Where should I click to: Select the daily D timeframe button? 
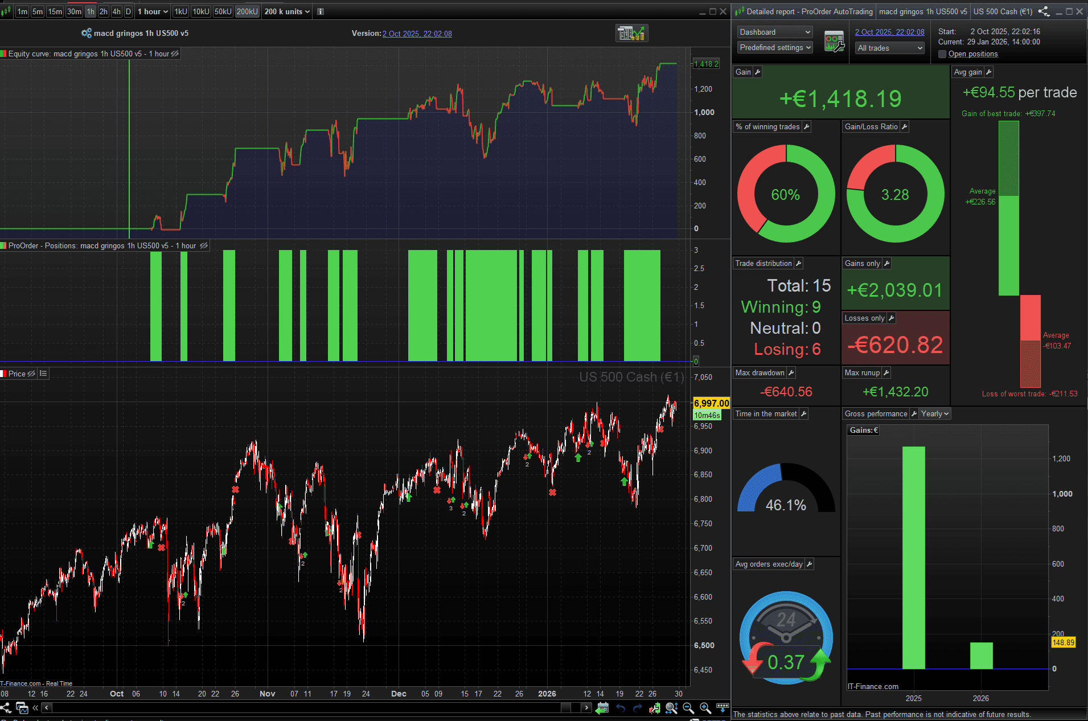click(128, 11)
